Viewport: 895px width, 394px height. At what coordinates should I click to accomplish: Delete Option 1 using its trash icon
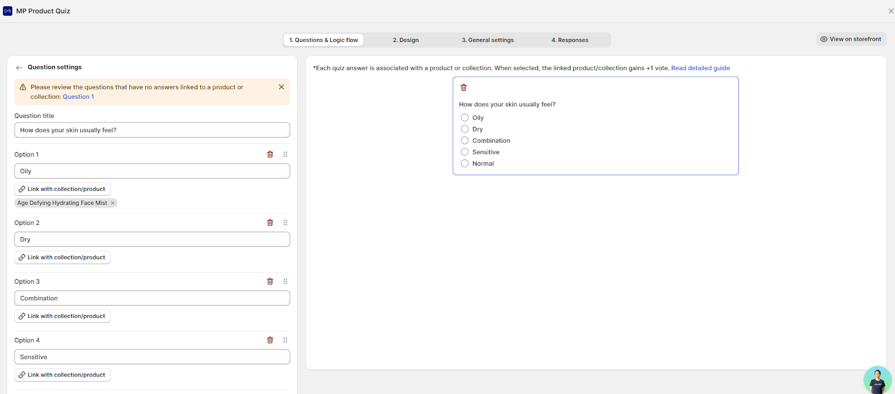270,154
